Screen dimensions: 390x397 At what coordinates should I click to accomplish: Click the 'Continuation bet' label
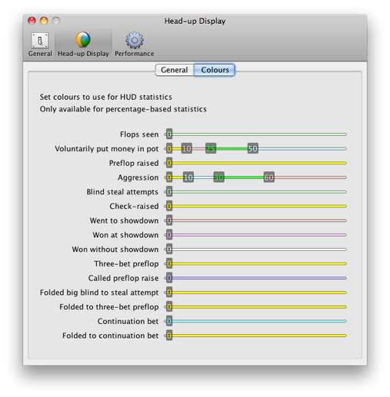coord(128,321)
